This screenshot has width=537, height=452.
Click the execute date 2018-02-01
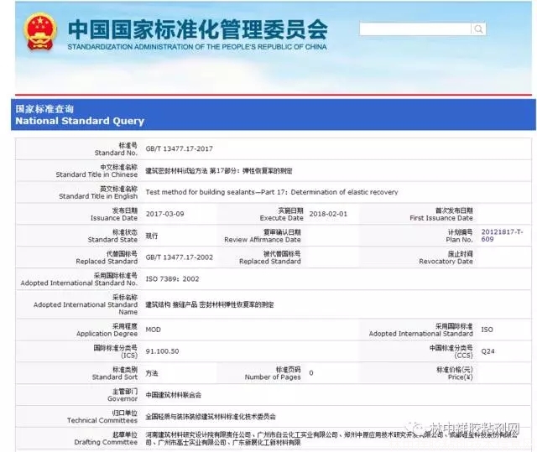327,214
